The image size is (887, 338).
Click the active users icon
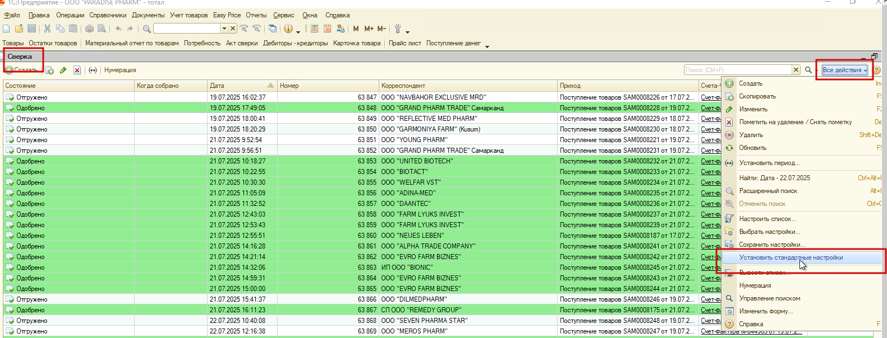click(340, 29)
